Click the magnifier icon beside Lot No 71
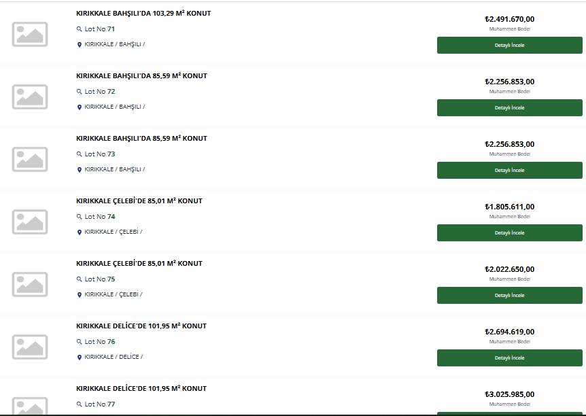Screen dimensions: 586x416 [79, 29]
